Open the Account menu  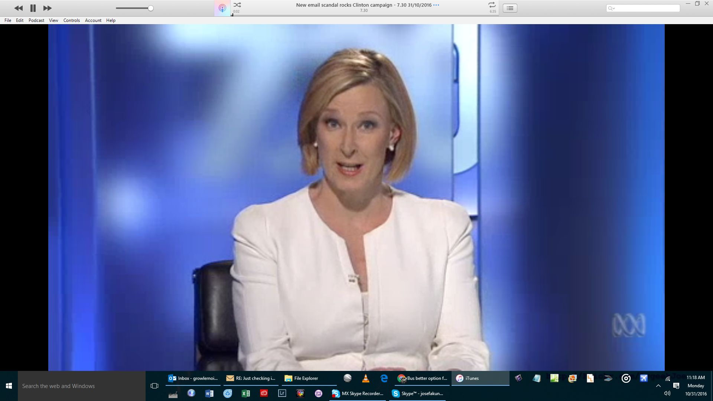point(93,20)
